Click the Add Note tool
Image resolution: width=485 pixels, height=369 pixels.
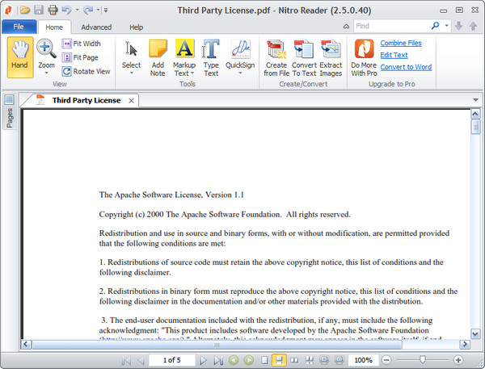point(158,57)
